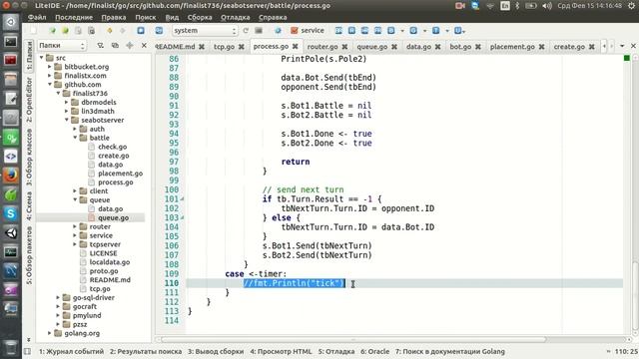639x359 pixels.
Task: Open '2: Результаты поиска' pane
Action: [x=146, y=351]
